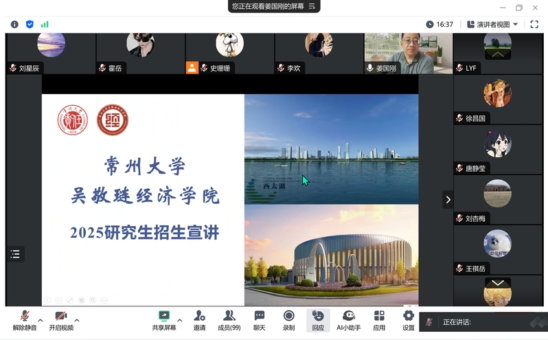Viewport: 548px width, 340px height.
Task: Click muted mic icon beside 霍岳
Action: pyautogui.click(x=102, y=68)
